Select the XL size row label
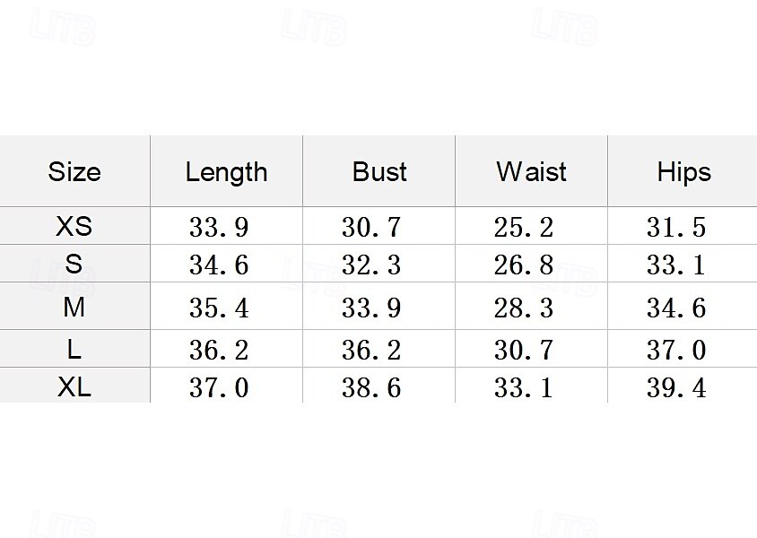757x538 pixels. [x=74, y=386]
